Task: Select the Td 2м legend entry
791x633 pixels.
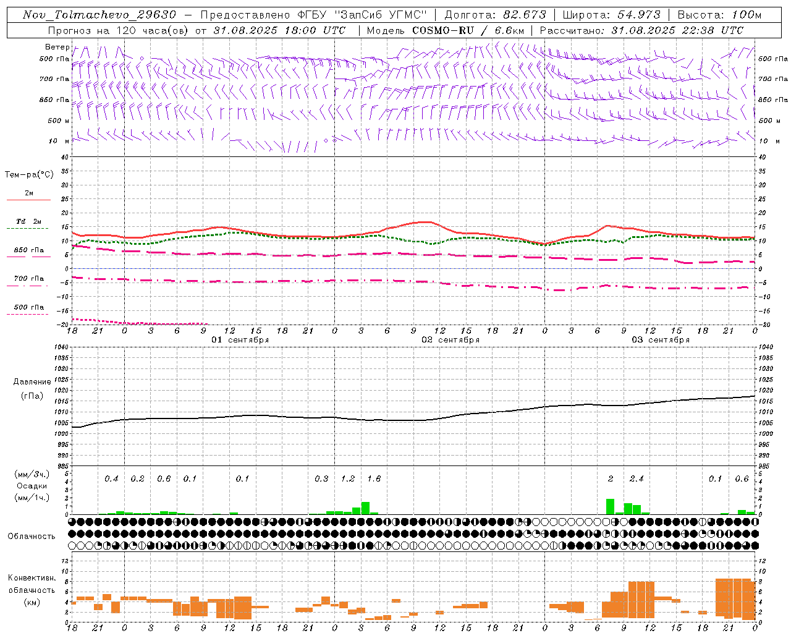Action: 28,221
